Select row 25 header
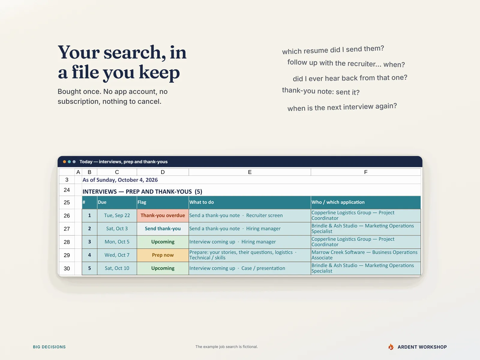The width and height of the screenshot is (480, 360). click(67, 202)
